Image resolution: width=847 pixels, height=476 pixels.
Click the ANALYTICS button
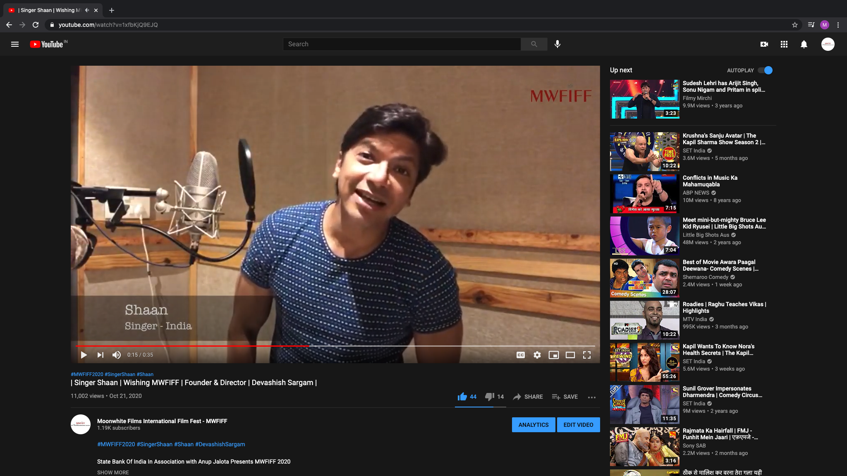(534, 425)
